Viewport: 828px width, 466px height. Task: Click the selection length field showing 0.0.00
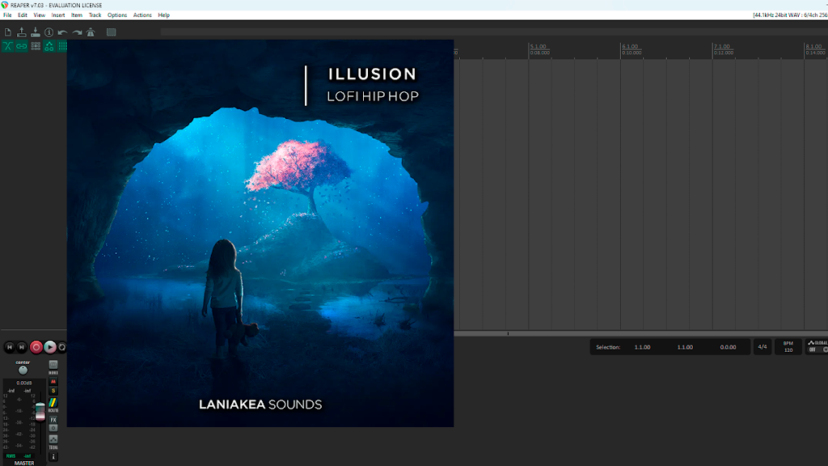[728, 347]
